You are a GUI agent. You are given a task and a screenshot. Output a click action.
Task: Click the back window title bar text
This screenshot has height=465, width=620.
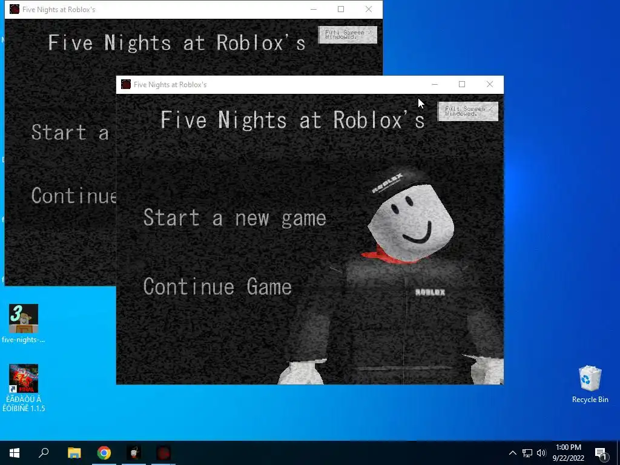[59, 10]
